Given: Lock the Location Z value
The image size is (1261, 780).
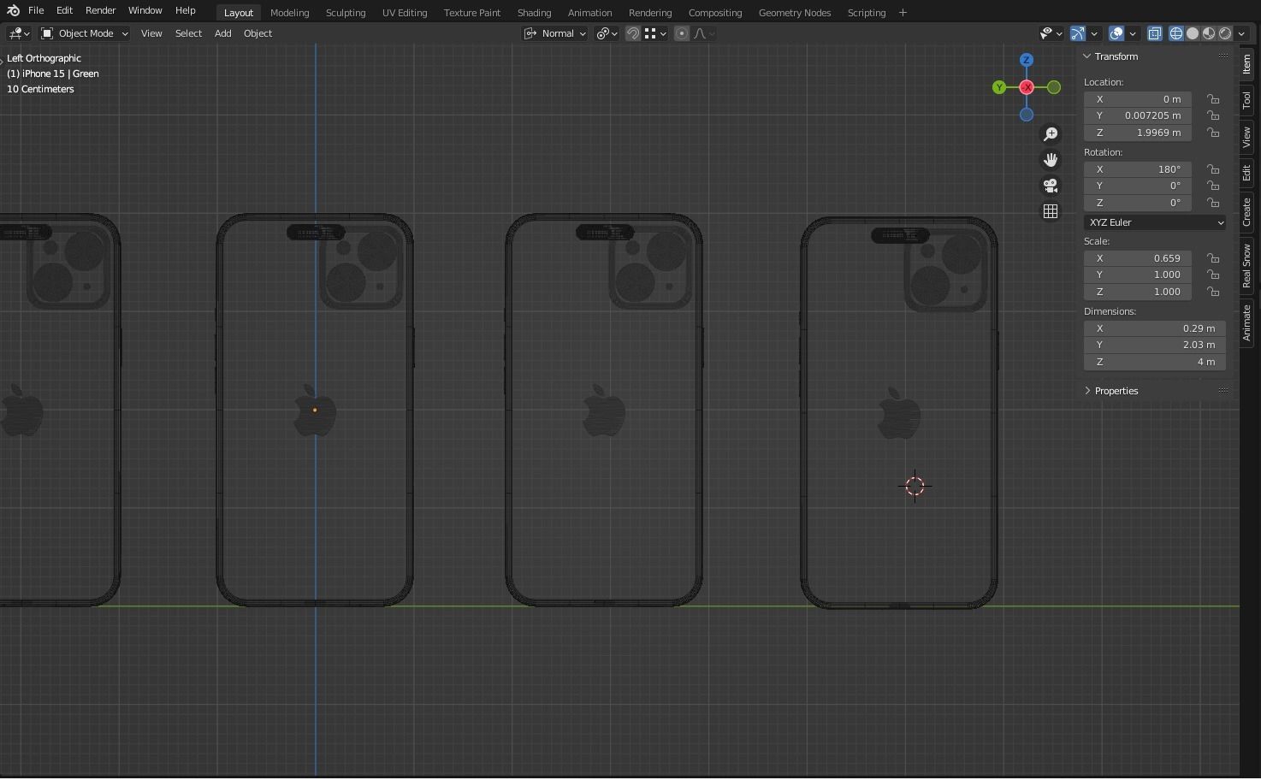Looking at the screenshot, I should coord(1213,133).
